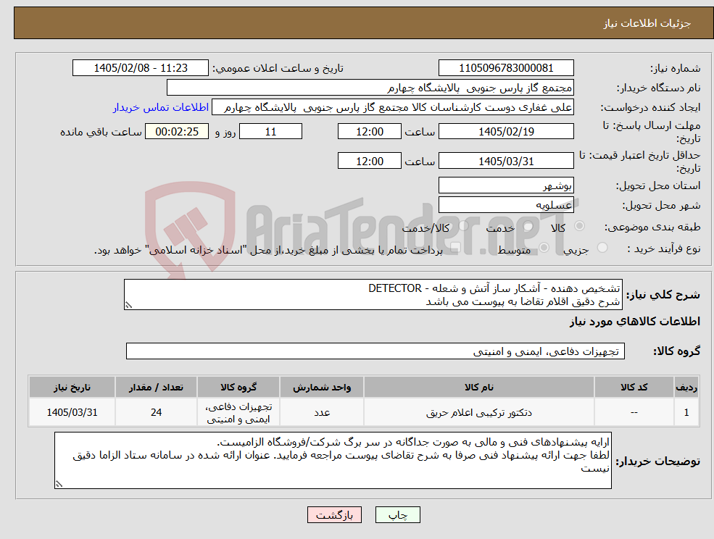This screenshot has width=714, height=539.
Task: Click the goods group cell in table row
Action: 238,412
